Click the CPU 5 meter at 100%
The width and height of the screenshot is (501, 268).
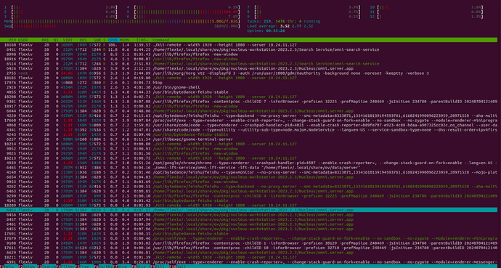click(x=183, y=12)
